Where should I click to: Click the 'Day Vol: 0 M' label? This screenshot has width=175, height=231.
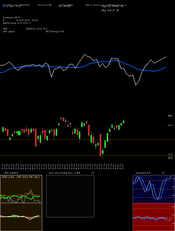click(110, 10)
